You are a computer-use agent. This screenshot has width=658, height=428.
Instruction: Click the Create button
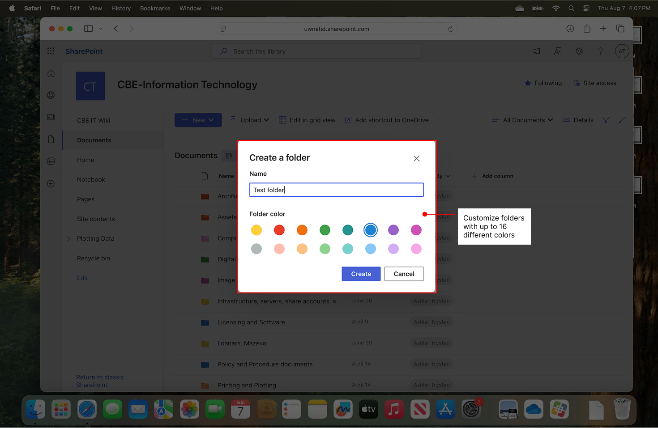(x=361, y=274)
